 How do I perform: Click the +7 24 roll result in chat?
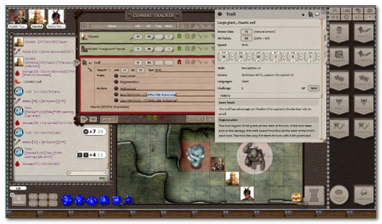click(x=95, y=132)
